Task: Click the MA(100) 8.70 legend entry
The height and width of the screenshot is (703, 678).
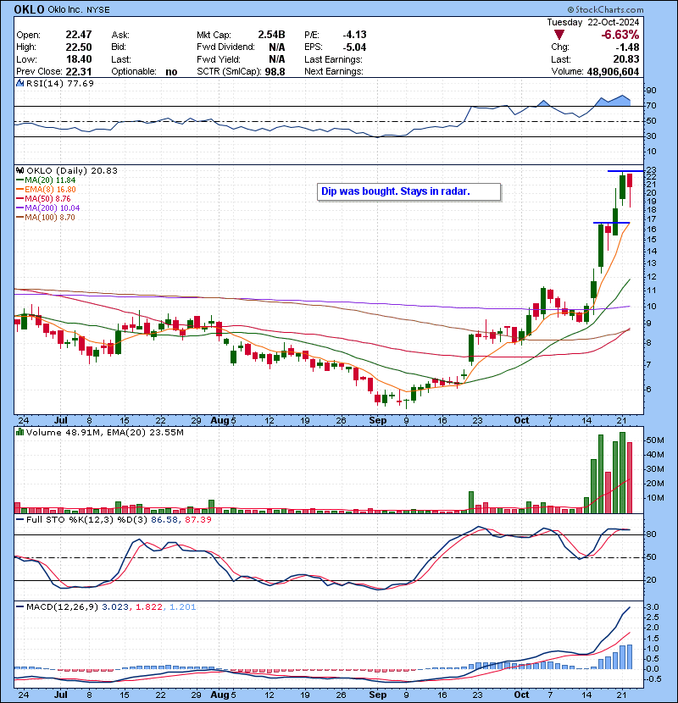Action: tap(46, 218)
